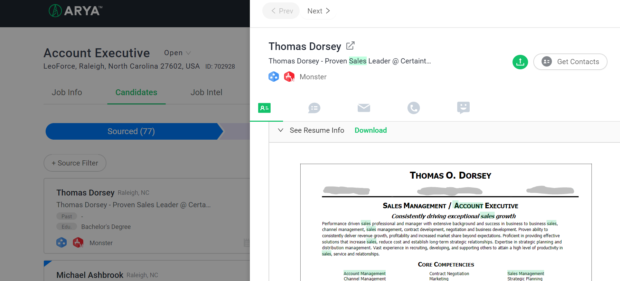Open the smiley notes tab icon
The width and height of the screenshot is (620, 281).
(463, 108)
